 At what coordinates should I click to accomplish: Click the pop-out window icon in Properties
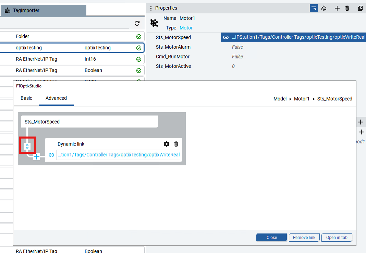tap(361, 8)
